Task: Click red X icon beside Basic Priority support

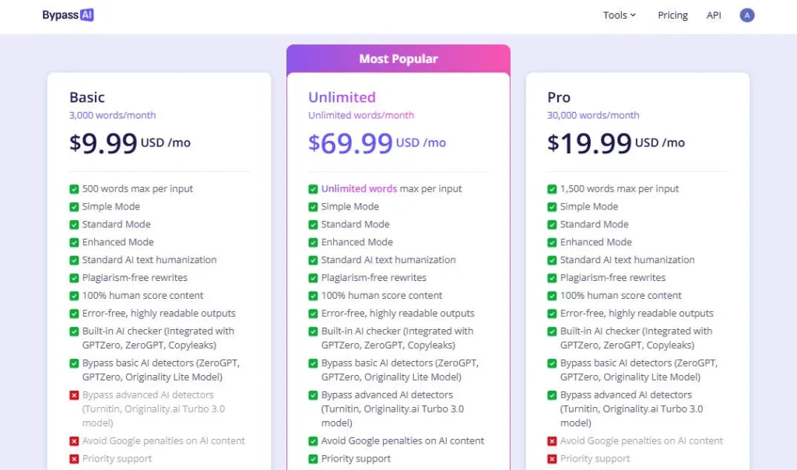Action: [74, 459]
